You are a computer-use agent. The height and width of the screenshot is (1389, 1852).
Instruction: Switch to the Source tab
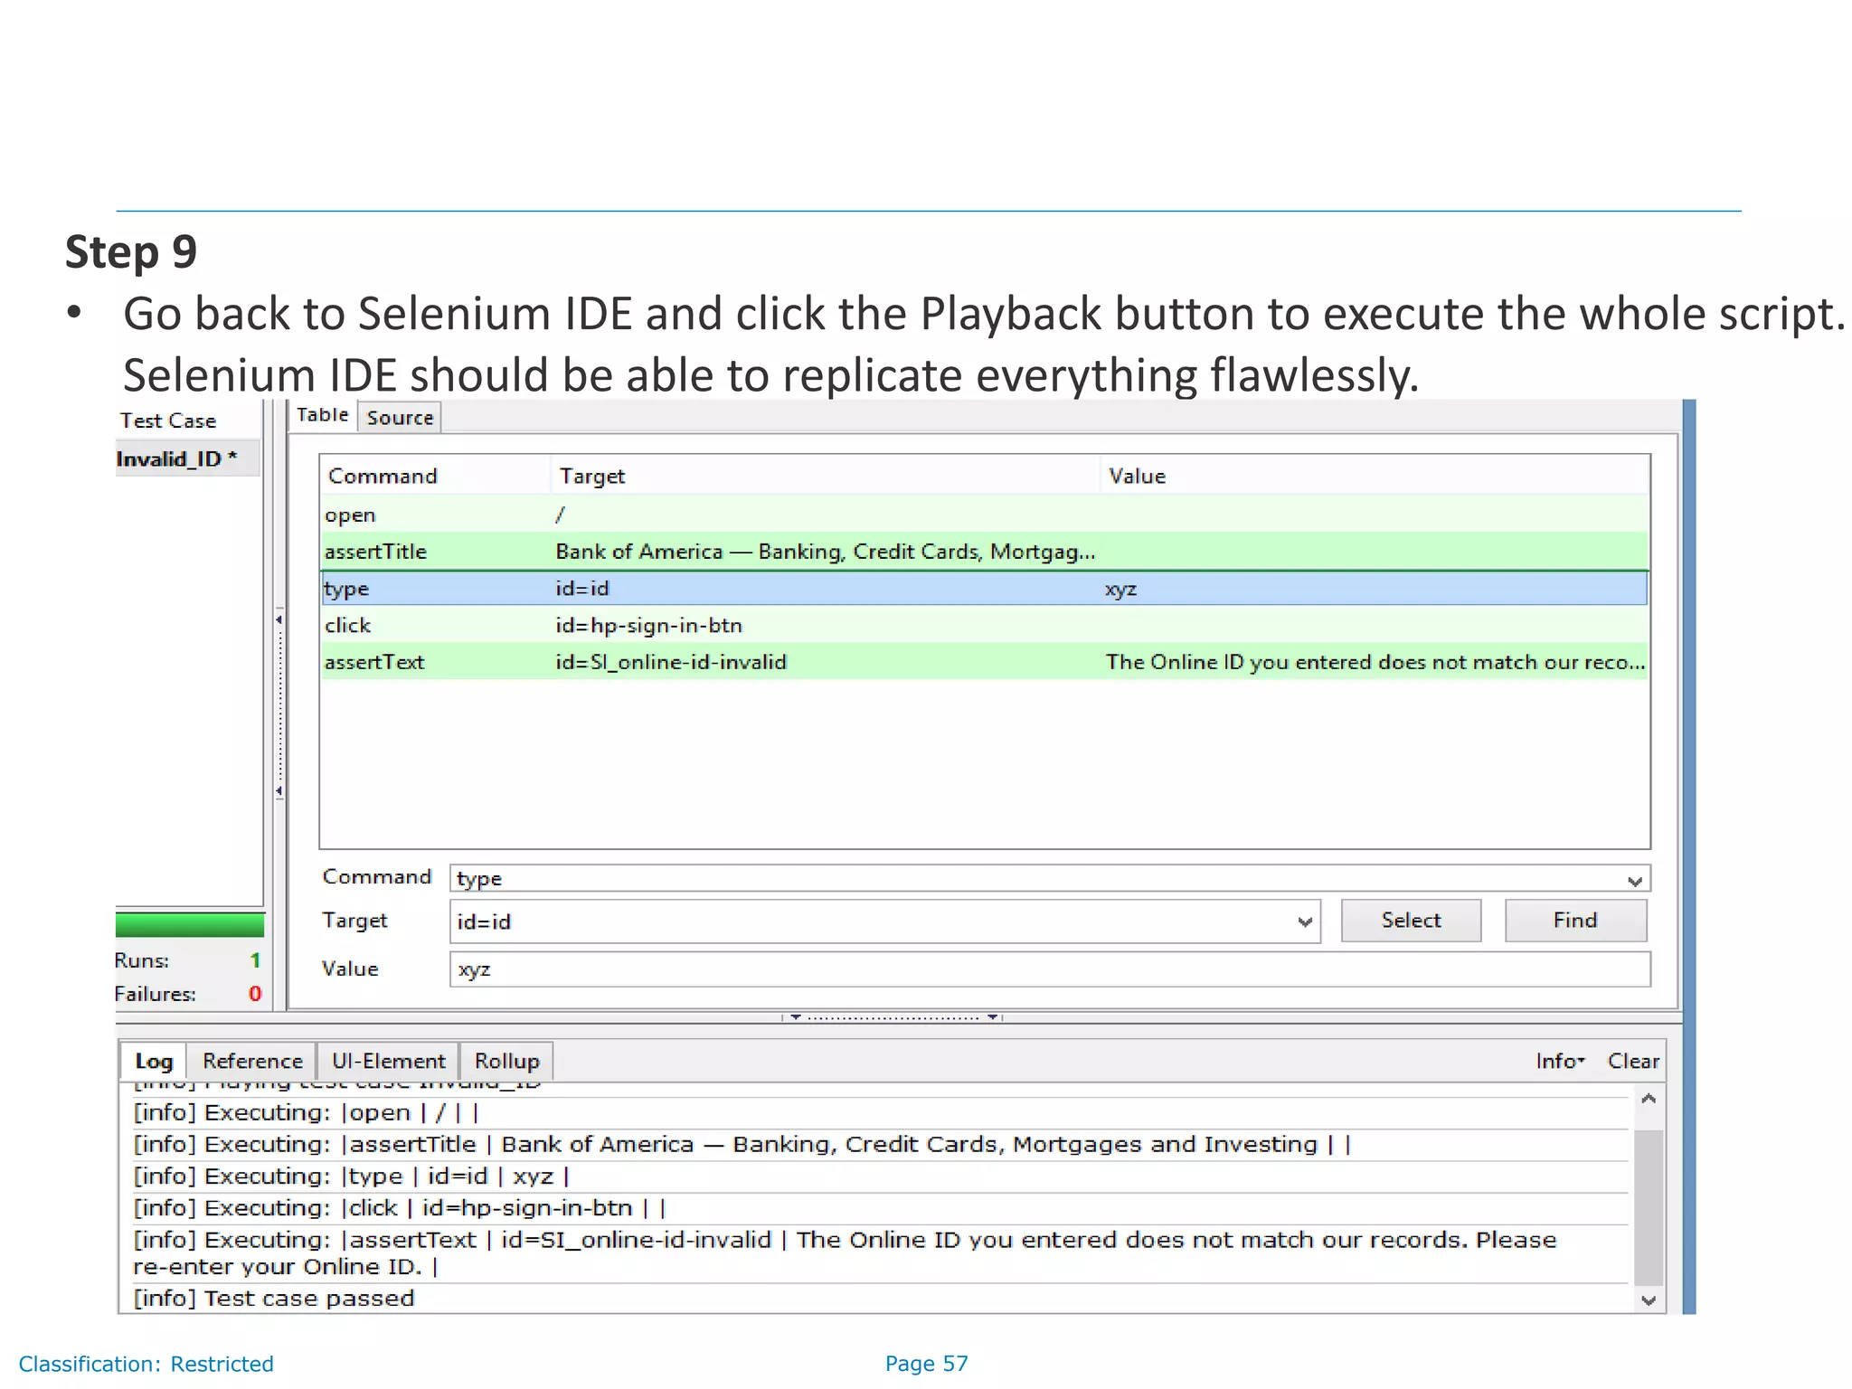tap(400, 418)
